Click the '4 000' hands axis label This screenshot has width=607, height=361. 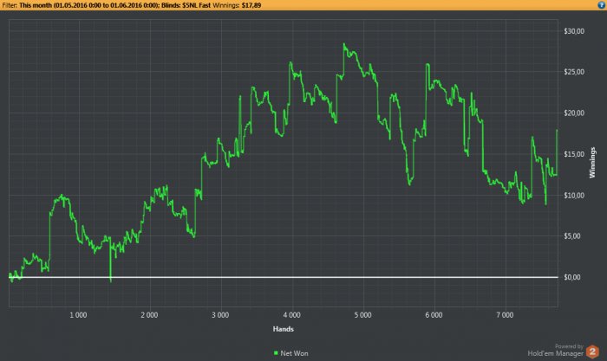point(291,315)
